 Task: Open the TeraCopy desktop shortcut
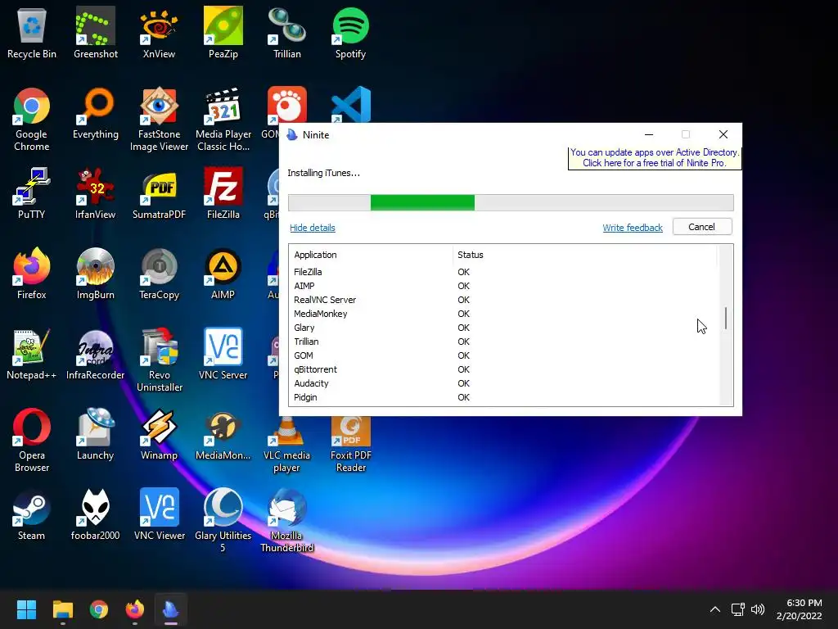click(x=159, y=274)
